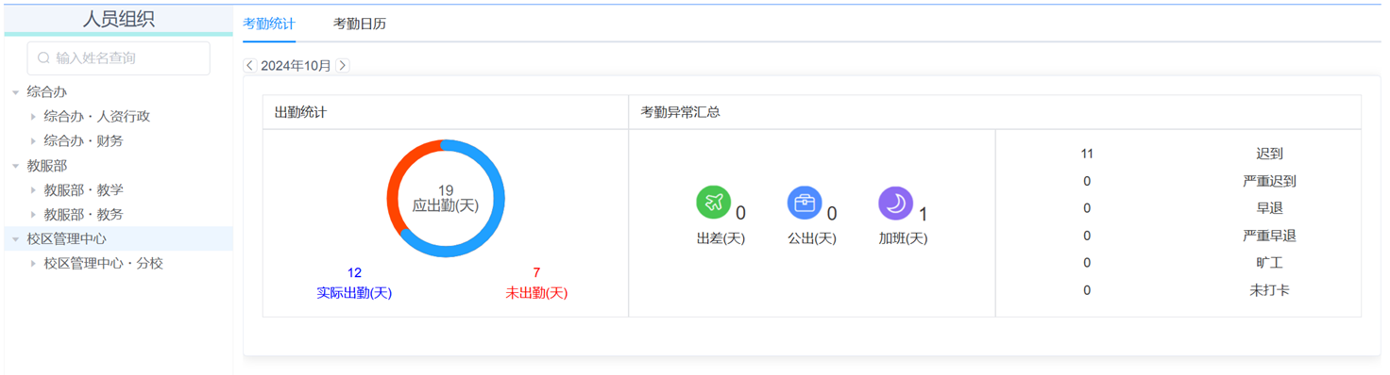Click the 2024年10月 month label

[x=296, y=66]
